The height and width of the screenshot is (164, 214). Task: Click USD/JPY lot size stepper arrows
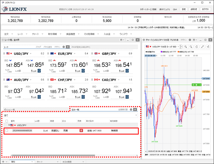(39, 71)
